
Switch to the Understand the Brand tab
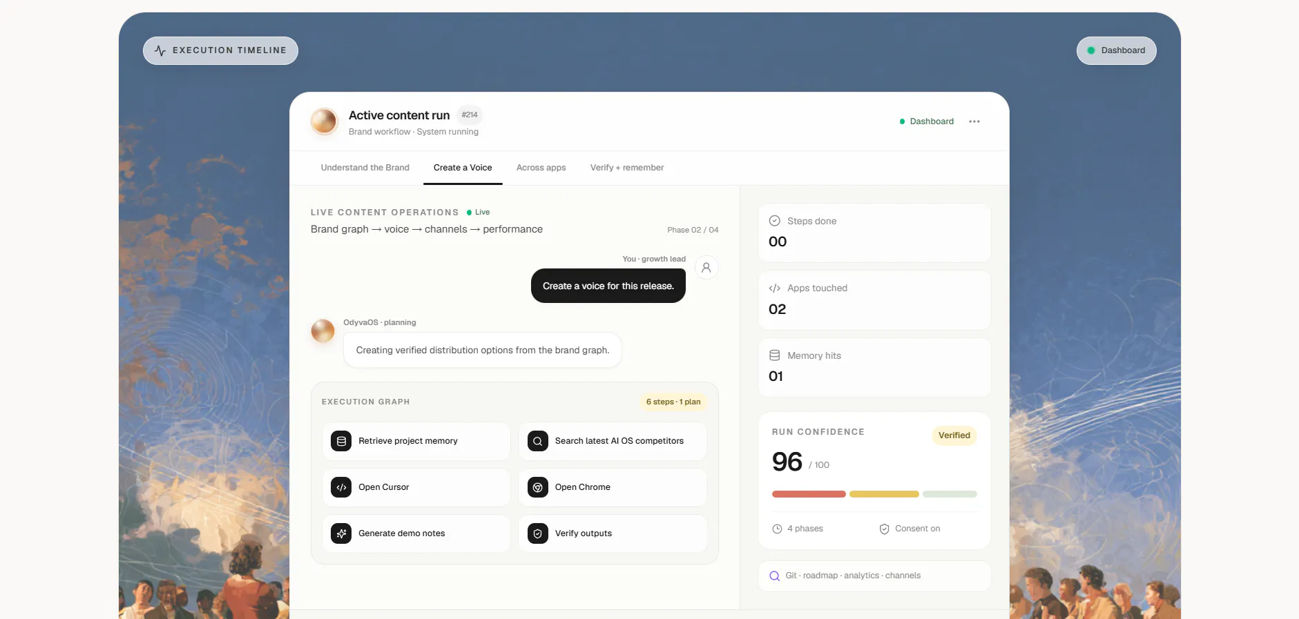pyautogui.click(x=365, y=168)
